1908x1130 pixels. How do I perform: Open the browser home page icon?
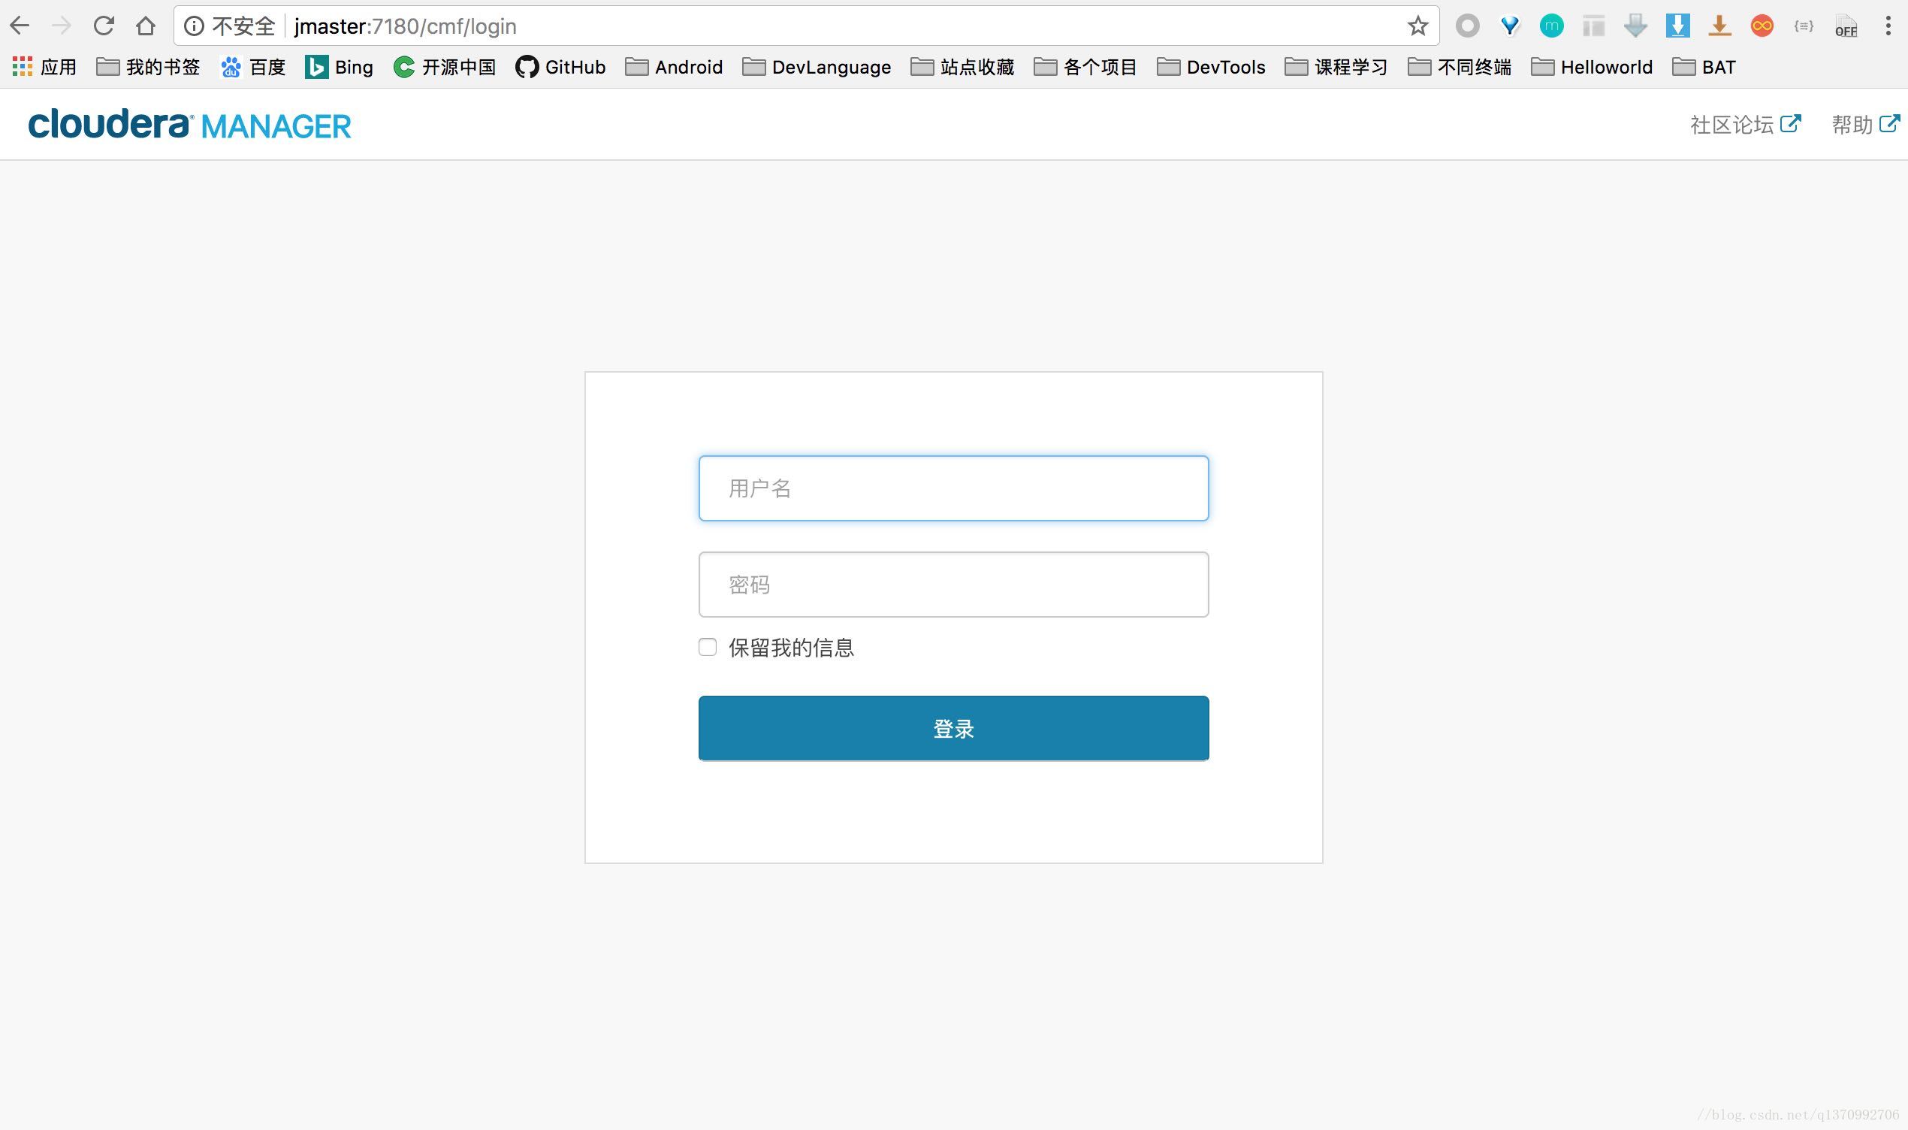146,26
